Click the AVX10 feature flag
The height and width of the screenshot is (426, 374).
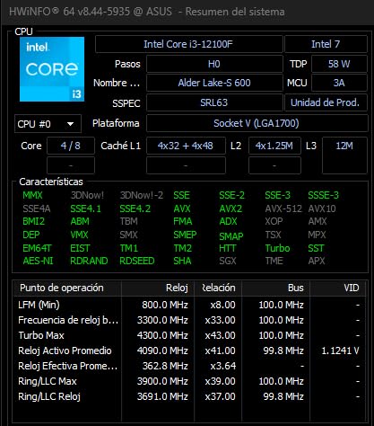[x=322, y=209]
